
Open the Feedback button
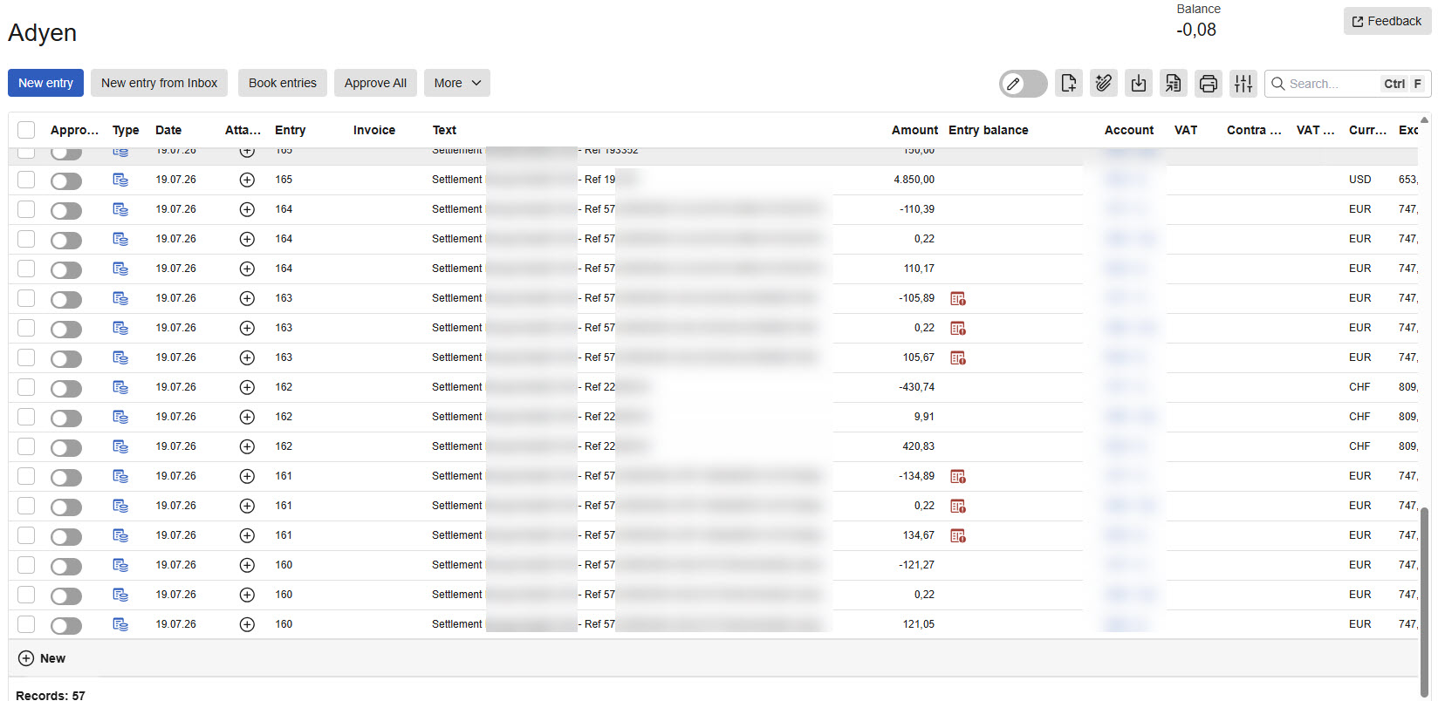pyautogui.click(x=1387, y=21)
